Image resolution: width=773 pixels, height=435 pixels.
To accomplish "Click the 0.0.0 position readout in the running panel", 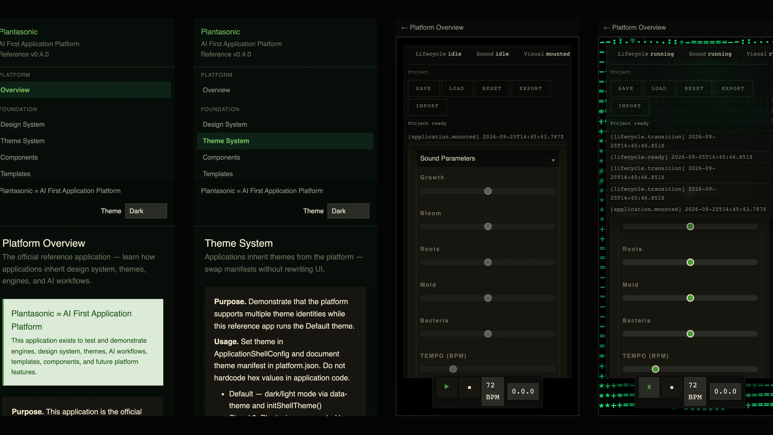I will [x=725, y=391].
